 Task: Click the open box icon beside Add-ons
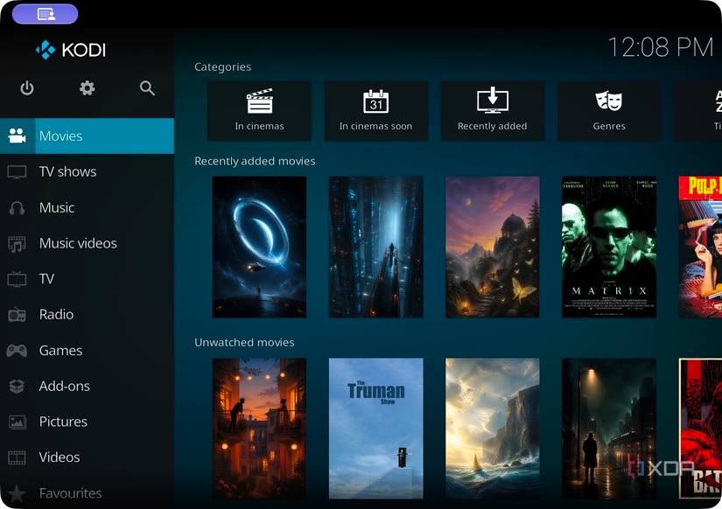[17, 386]
